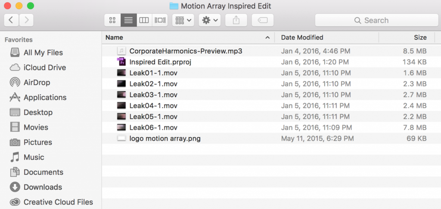Click the Applications sidebar icon
This screenshot has height=209, width=441.
tap(15, 97)
